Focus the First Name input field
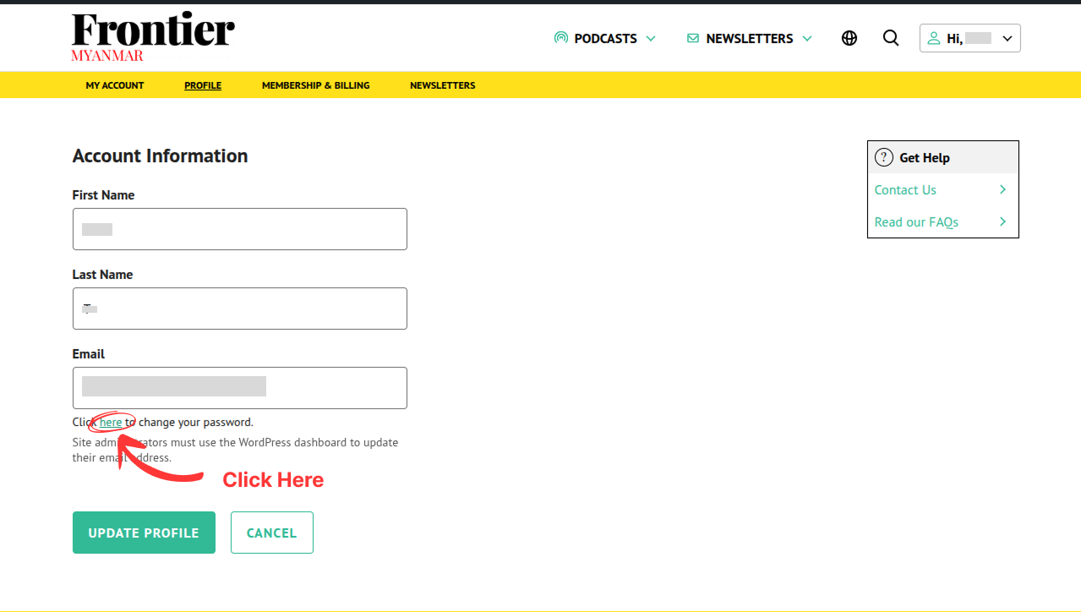Image resolution: width=1081 pixels, height=612 pixels. coord(240,229)
